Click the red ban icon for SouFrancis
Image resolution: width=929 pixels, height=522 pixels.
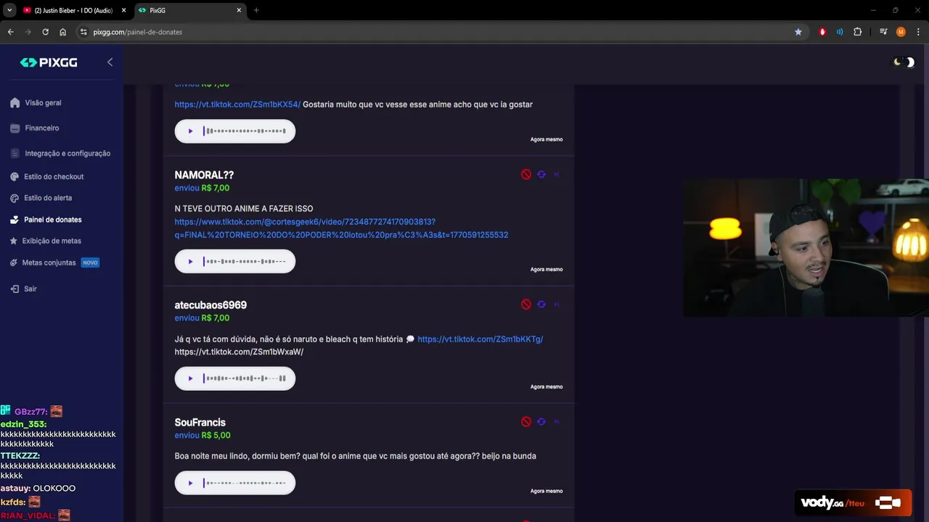pyautogui.click(x=526, y=422)
